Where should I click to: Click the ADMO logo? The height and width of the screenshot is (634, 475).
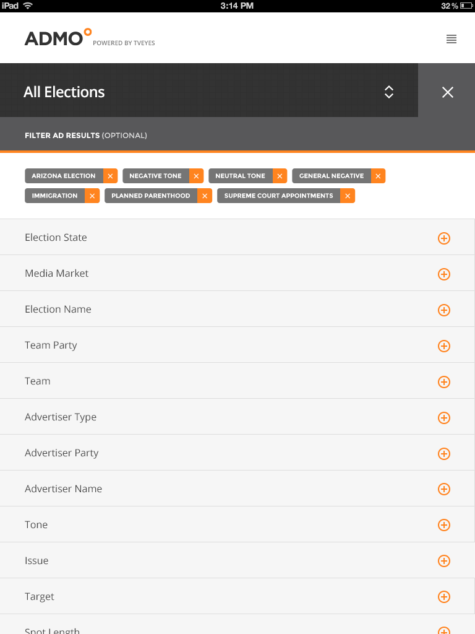tap(58, 37)
